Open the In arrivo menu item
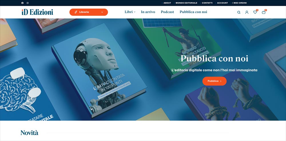The width and height of the screenshot is (286, 141). [x=148, y=12]
